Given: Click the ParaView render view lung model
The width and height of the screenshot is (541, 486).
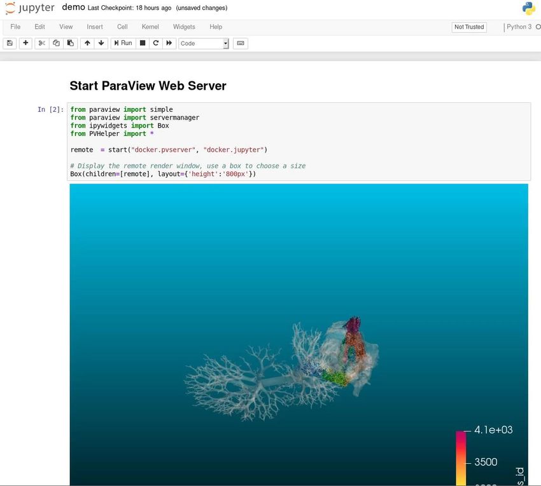Looking at the screenshot, I should 281,368.
